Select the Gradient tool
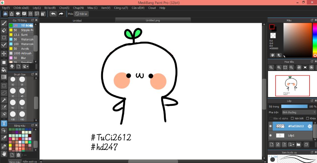The width and height of the screenshot is (317, 163). (4, 77)
